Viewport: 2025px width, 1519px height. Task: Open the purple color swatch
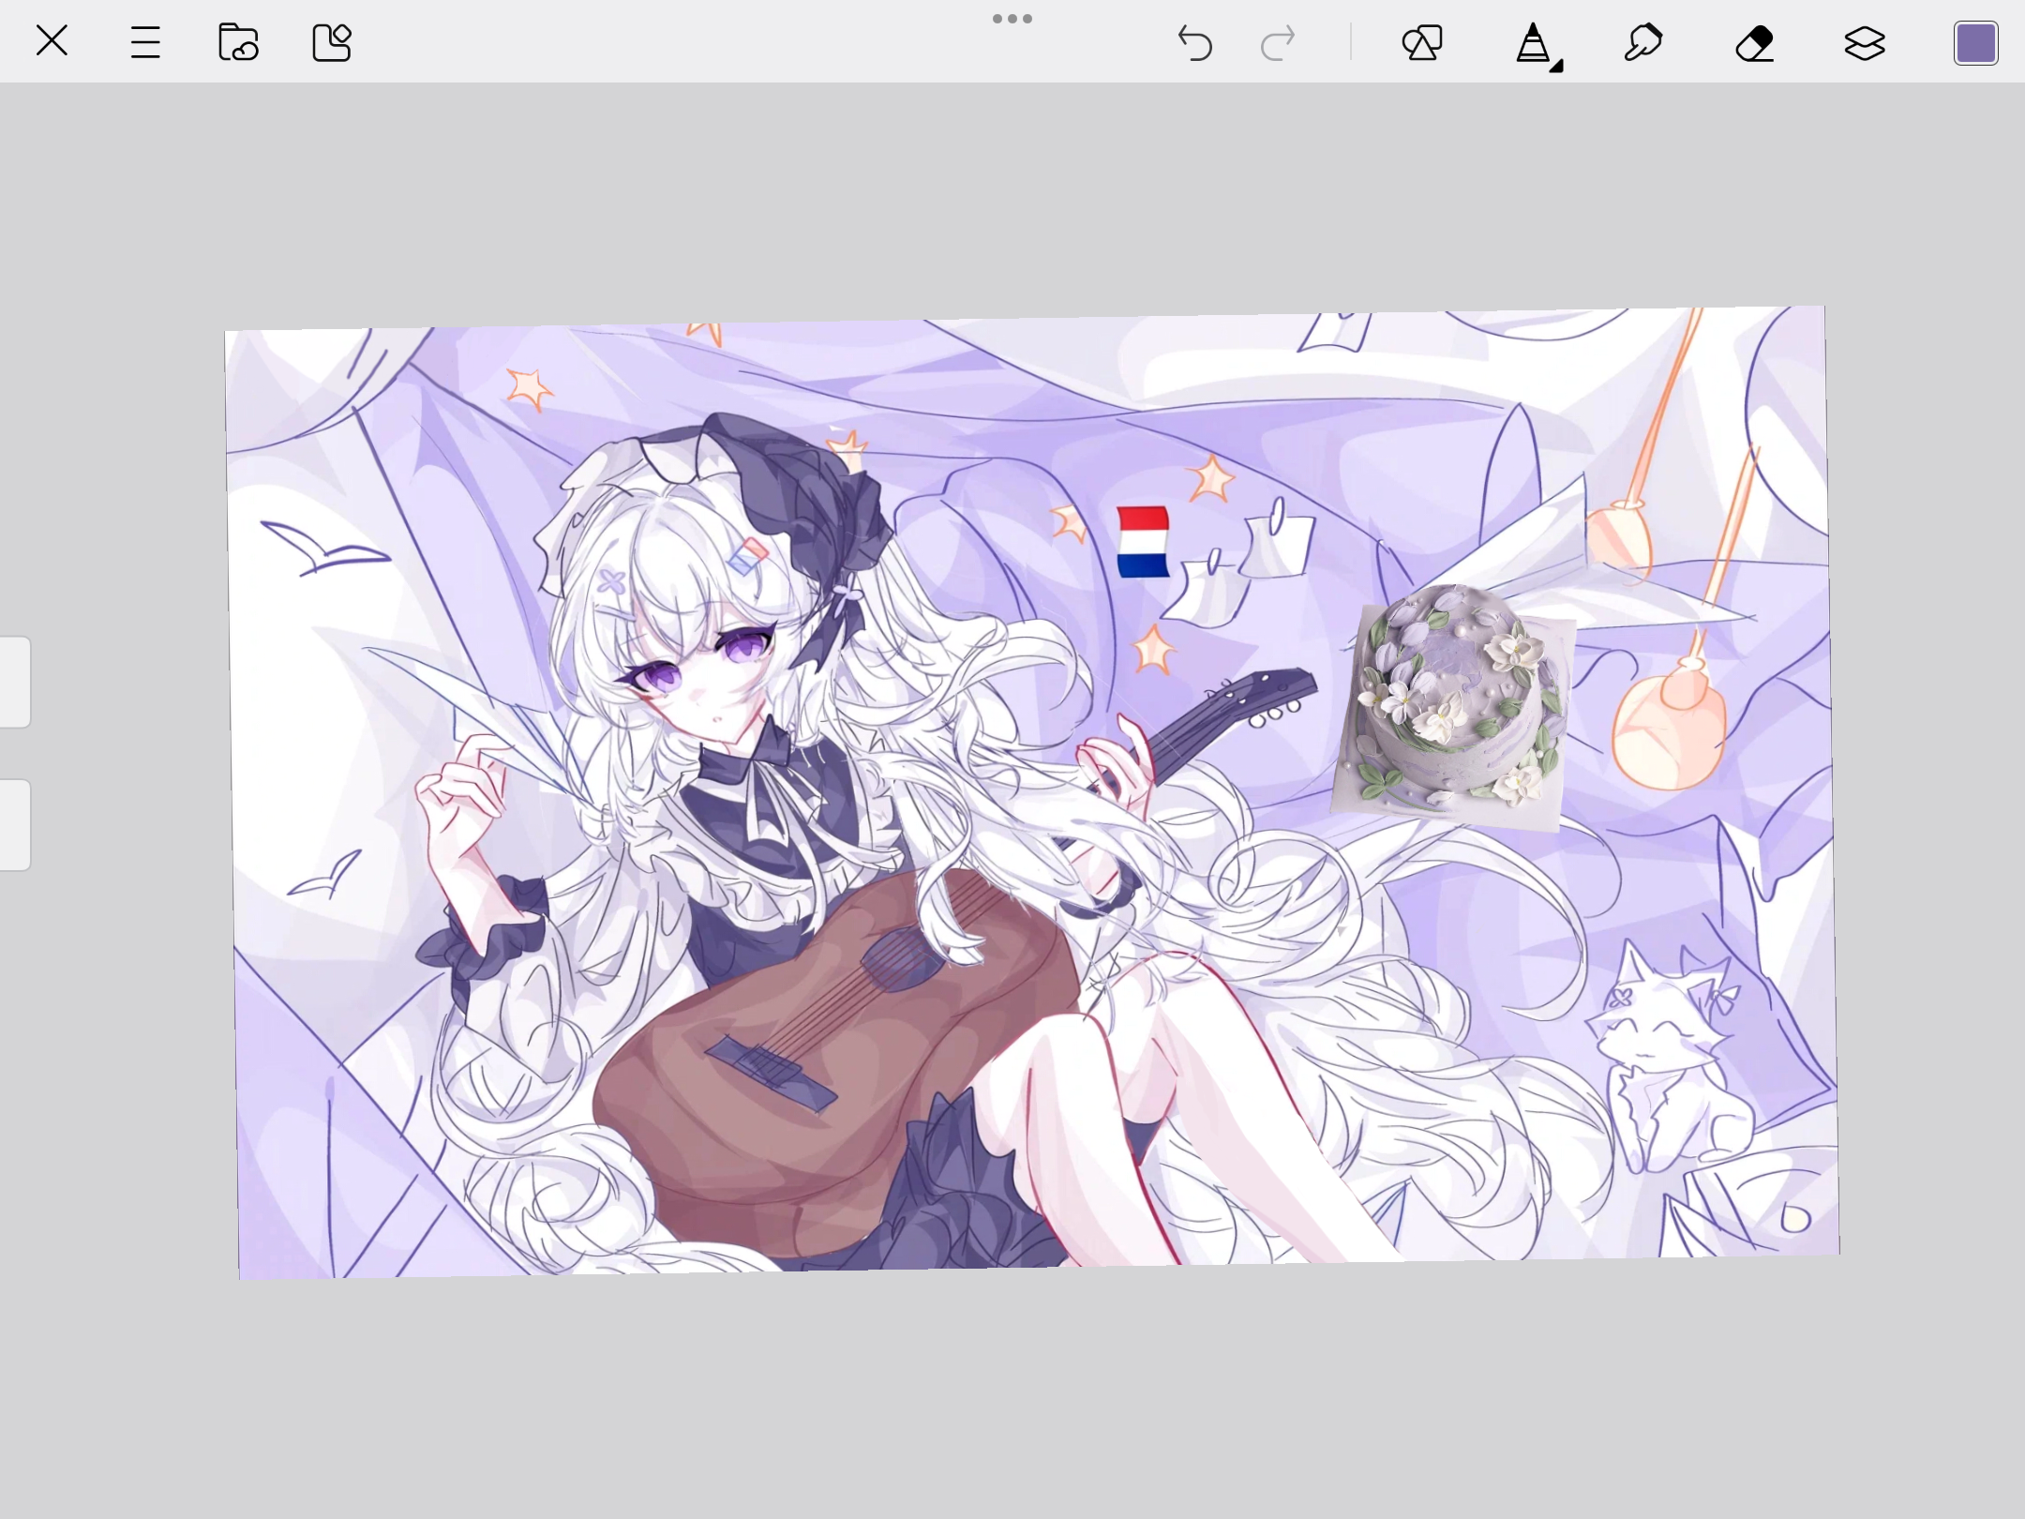pos(1975,43)
